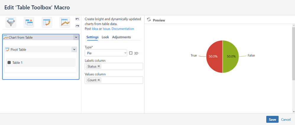Collapse the Pivot Table section
Viewport: 295px width, 125px height.
[x=74, y=50]
